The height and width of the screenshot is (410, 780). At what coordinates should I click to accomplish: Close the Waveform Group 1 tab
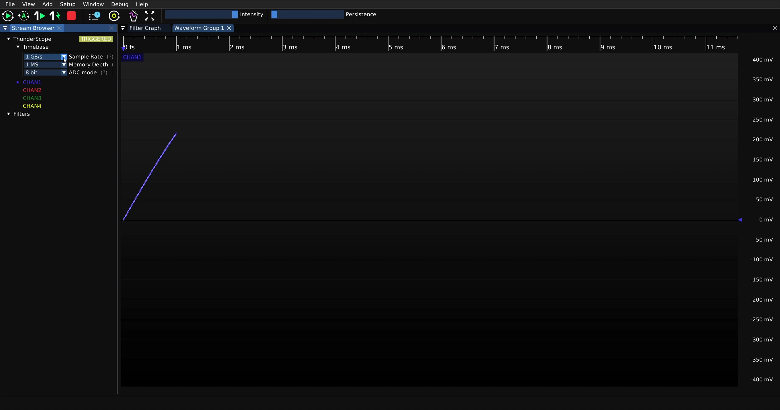pos(229,28)
